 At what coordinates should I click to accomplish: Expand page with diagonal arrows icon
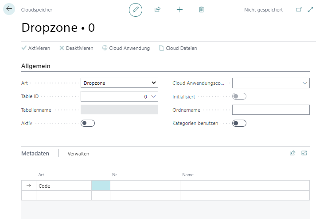pos(310,9)
